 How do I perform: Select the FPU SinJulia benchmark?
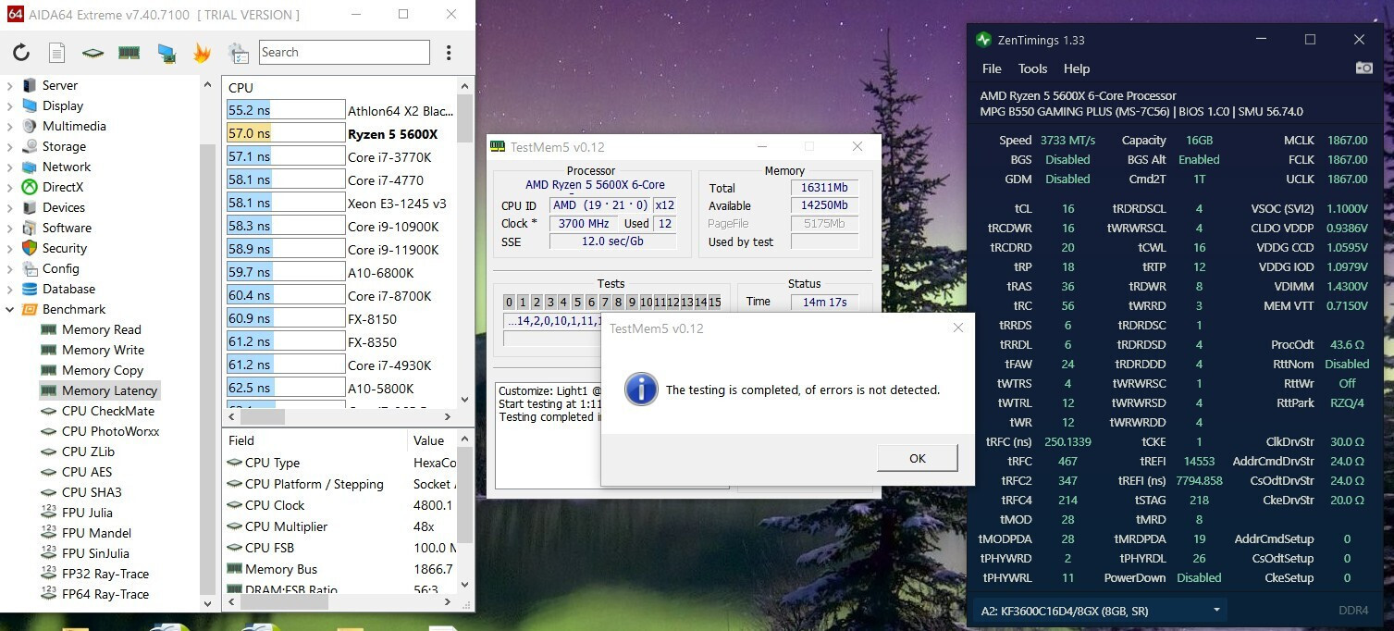coord(95,553)
